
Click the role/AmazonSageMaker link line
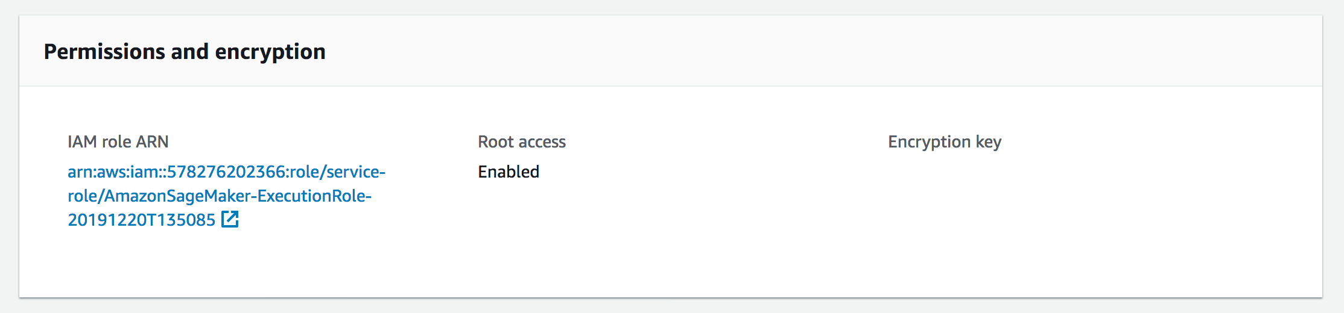[x=220, y=196]
